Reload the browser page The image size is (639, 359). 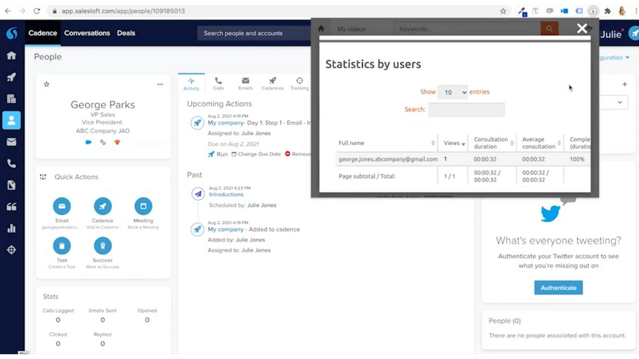tap(37, 11)
